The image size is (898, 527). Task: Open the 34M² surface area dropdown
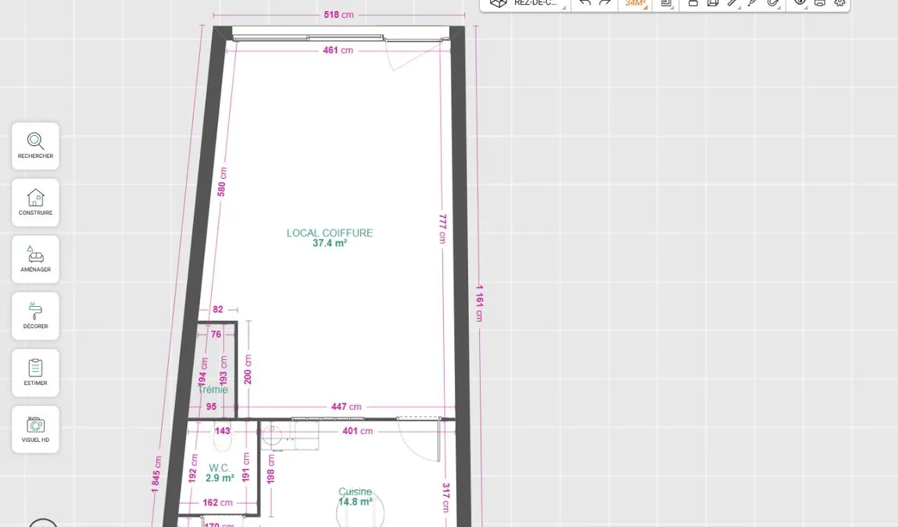[636, 3]
